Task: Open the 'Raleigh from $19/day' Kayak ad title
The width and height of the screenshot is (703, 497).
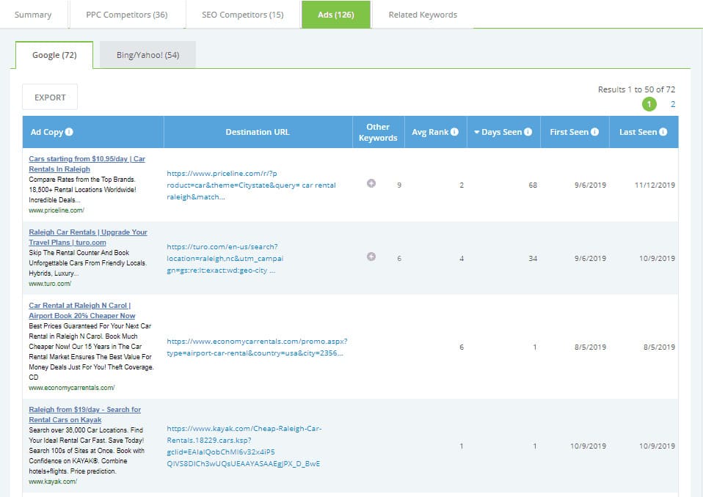Action: coord(84,415)
